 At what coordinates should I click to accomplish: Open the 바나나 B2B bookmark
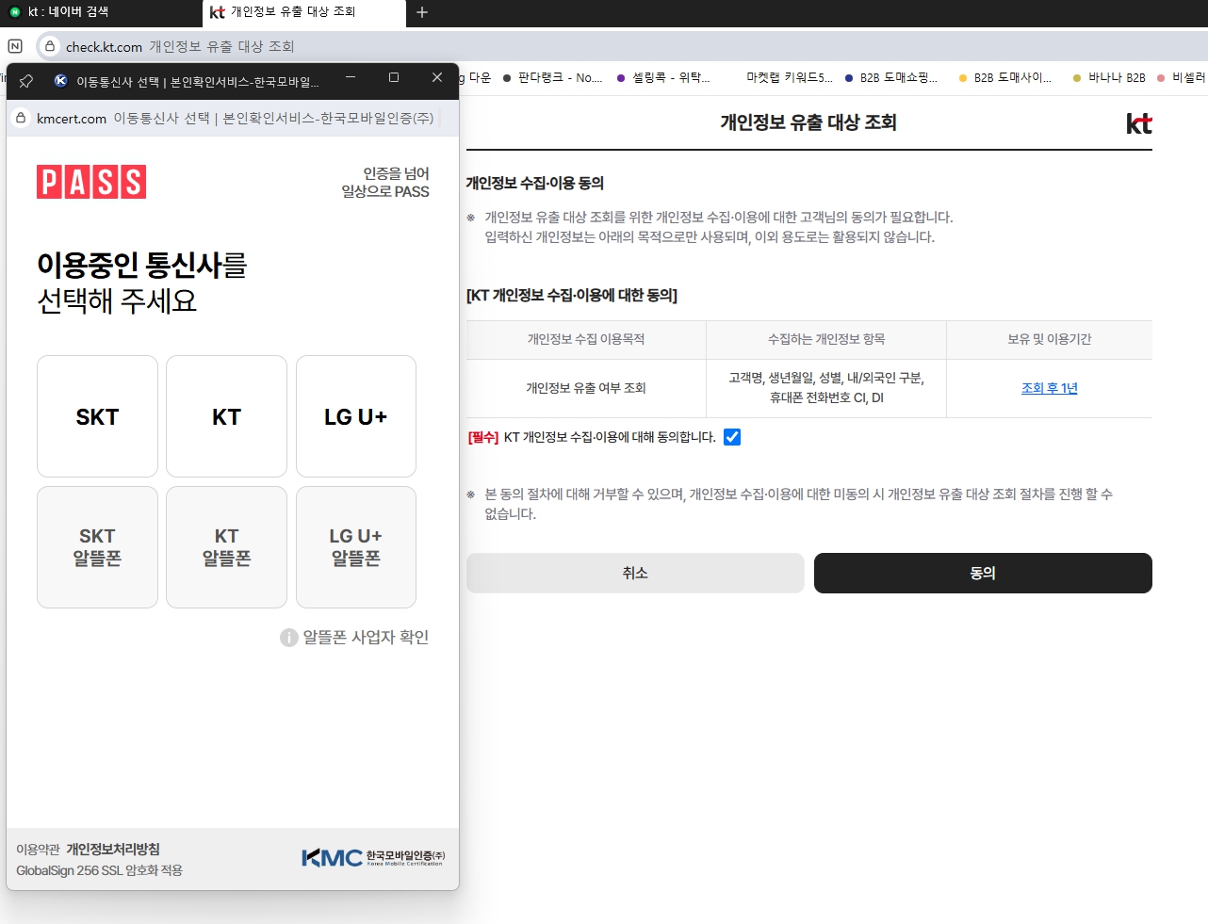1109,77
